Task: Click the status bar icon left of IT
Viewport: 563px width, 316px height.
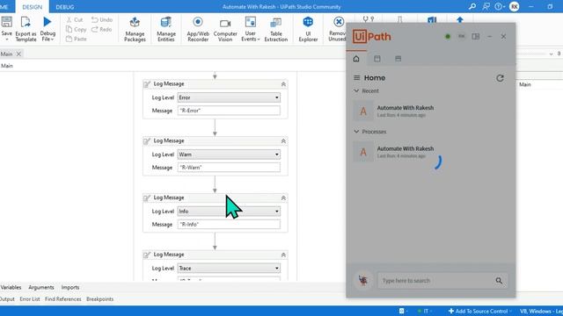Action: (x=402, y=311)
